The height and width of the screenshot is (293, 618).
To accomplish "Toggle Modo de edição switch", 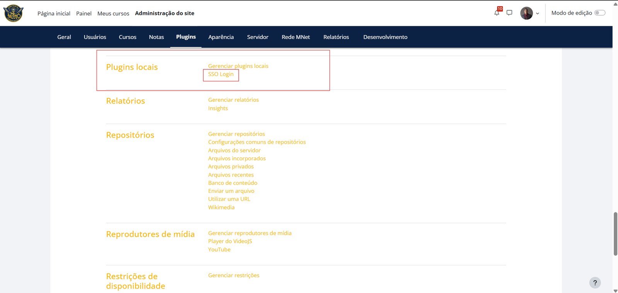I will tap(600, 13).
